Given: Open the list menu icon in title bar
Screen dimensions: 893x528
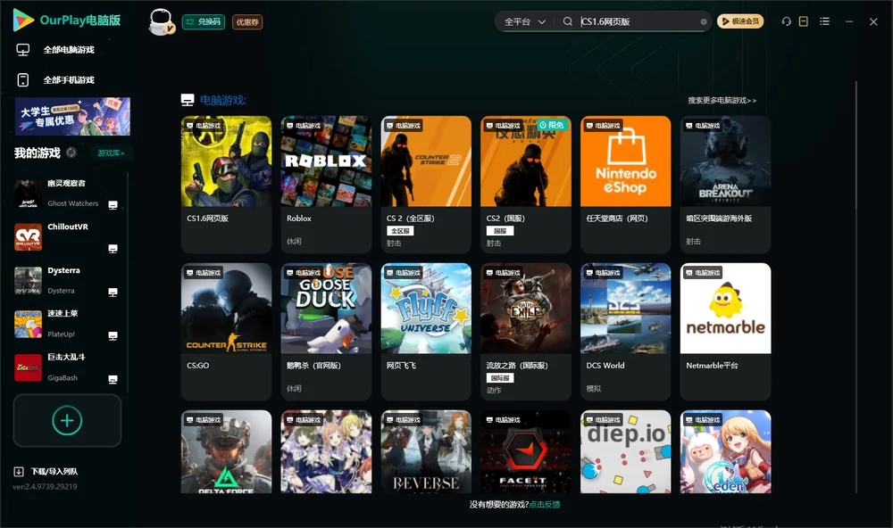Looking at the screenshot, I should click(x=824, y=21).
